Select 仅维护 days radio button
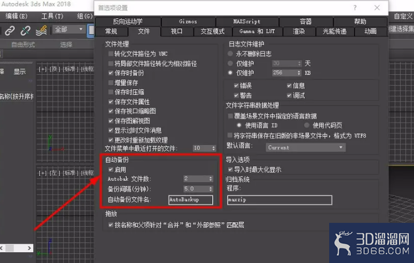The height and width of the screenshot is (263, 414). coord(230,63)
